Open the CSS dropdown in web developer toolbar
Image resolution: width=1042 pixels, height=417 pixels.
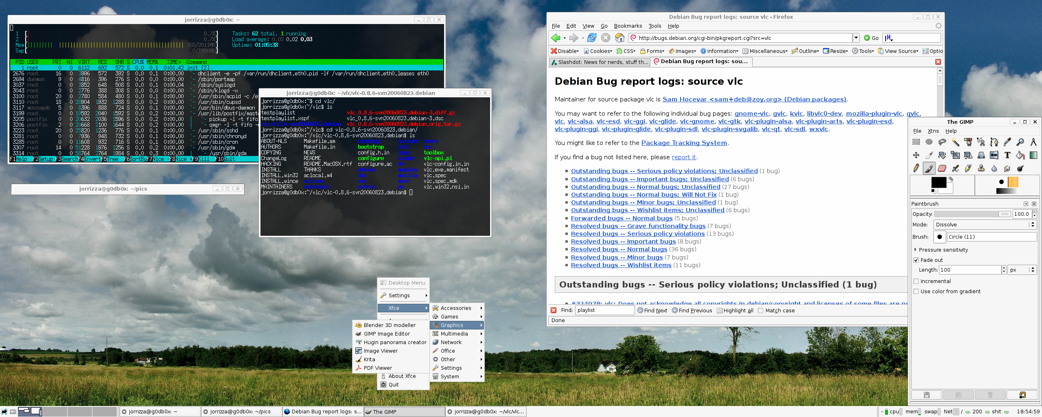click(626, 51)
